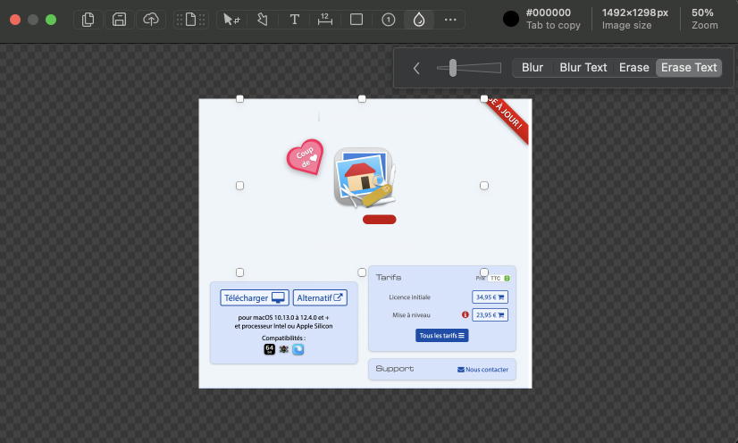Viewport: 738px width, 443px height.
Task: Select the arrow pointer selection tool
Action: pyautogui.click(x=231, y=20)
